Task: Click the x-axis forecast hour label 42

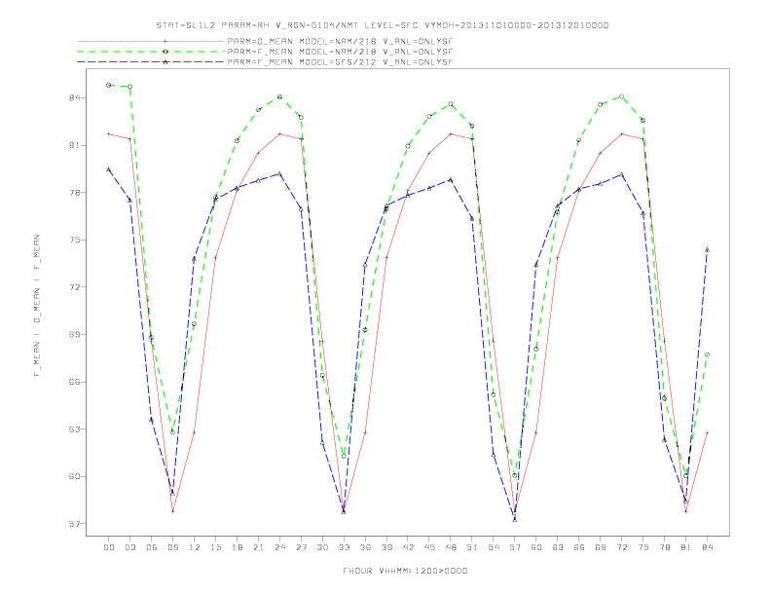Action: tap(408, 547)
